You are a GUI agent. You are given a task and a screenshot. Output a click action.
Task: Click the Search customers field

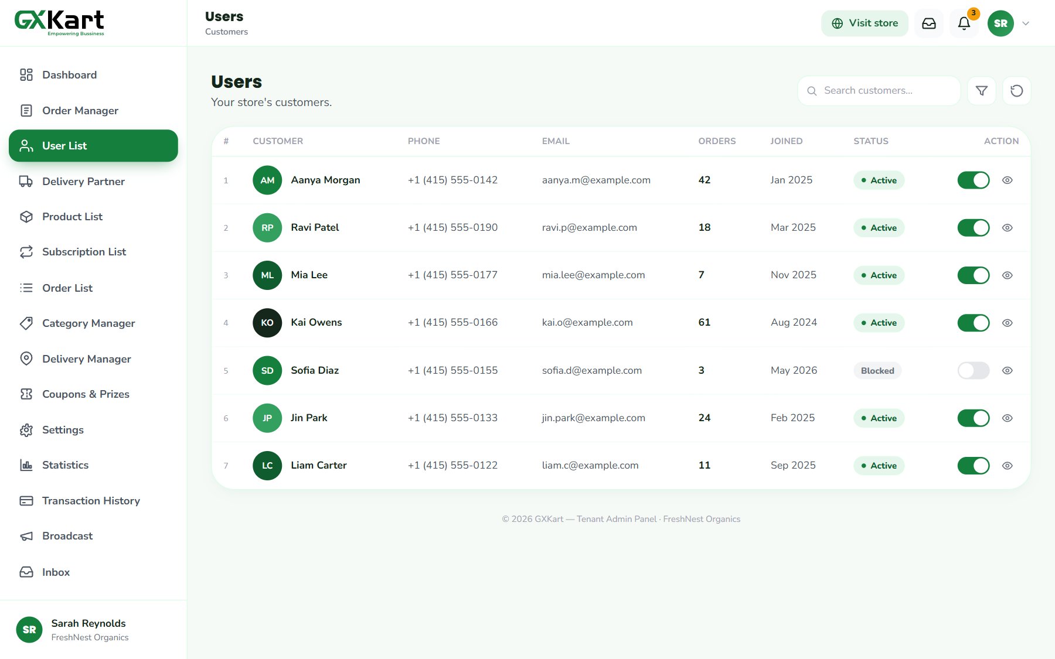point(879,91)
